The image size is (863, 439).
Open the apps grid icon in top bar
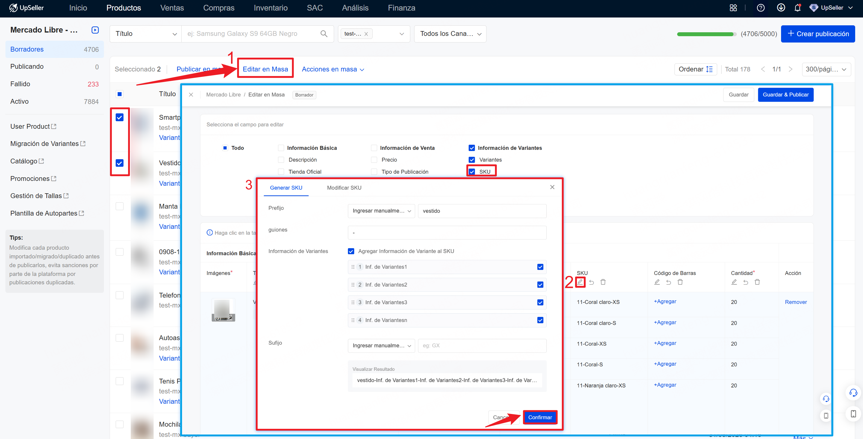coord(733,8)
